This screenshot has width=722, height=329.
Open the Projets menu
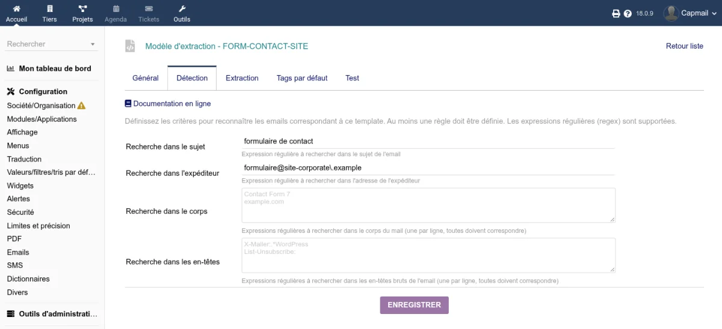(82, 13)
